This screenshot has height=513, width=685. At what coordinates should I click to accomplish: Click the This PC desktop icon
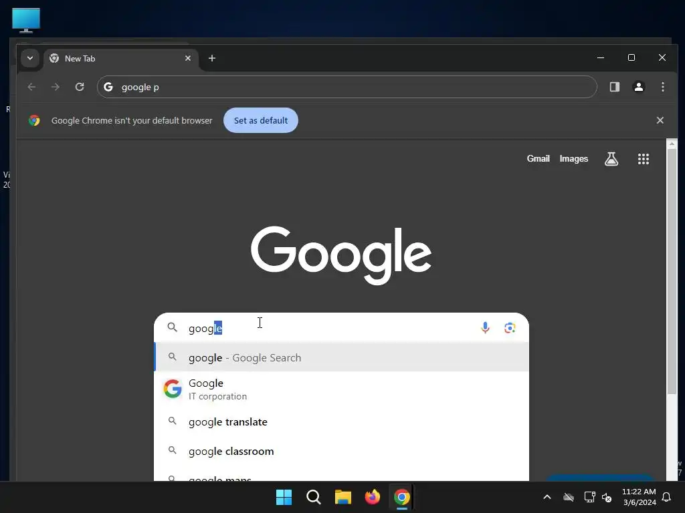tap(26, 20)
